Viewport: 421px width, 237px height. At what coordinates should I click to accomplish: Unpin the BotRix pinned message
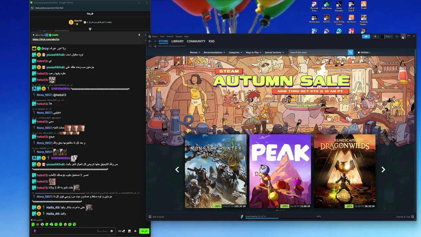pos(139,35)
